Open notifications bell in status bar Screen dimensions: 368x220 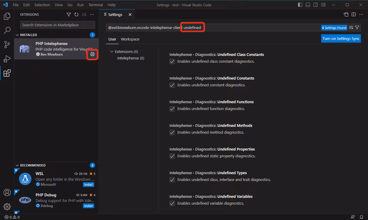(x=361, y=217)
